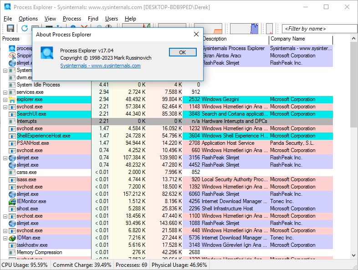Collapse the explorer.exe tree node
This screenshot has height=270, width=358.
coord(5,100)
